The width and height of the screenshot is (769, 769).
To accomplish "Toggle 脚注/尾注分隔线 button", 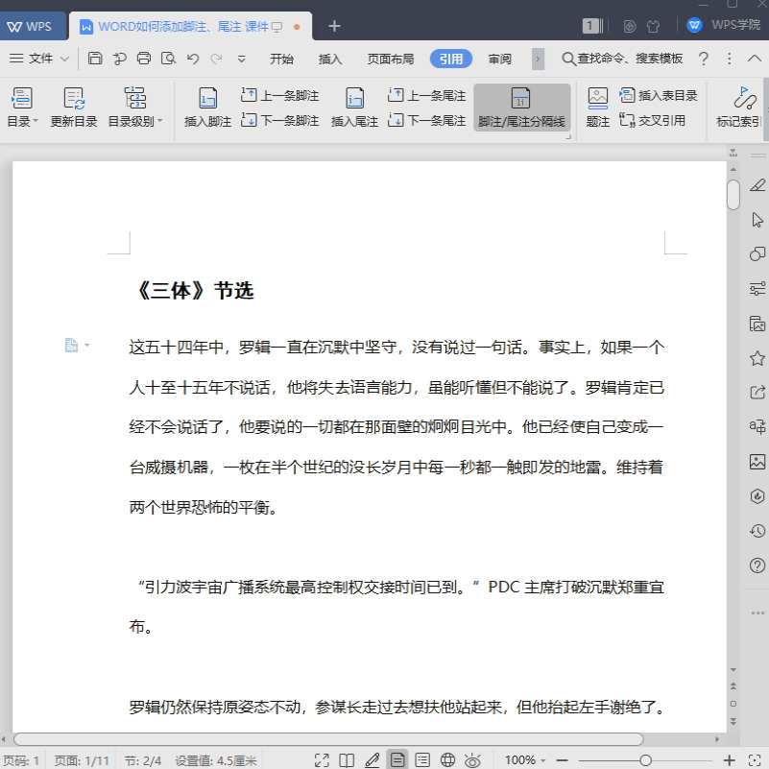I will (x=522, y=107).
